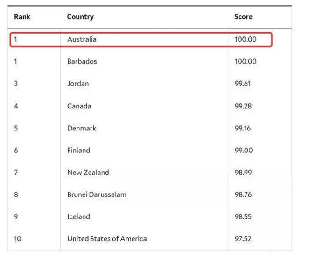323x259 pixels.
Task: Click the Brunei Darussalam entry
Action: 97,194
